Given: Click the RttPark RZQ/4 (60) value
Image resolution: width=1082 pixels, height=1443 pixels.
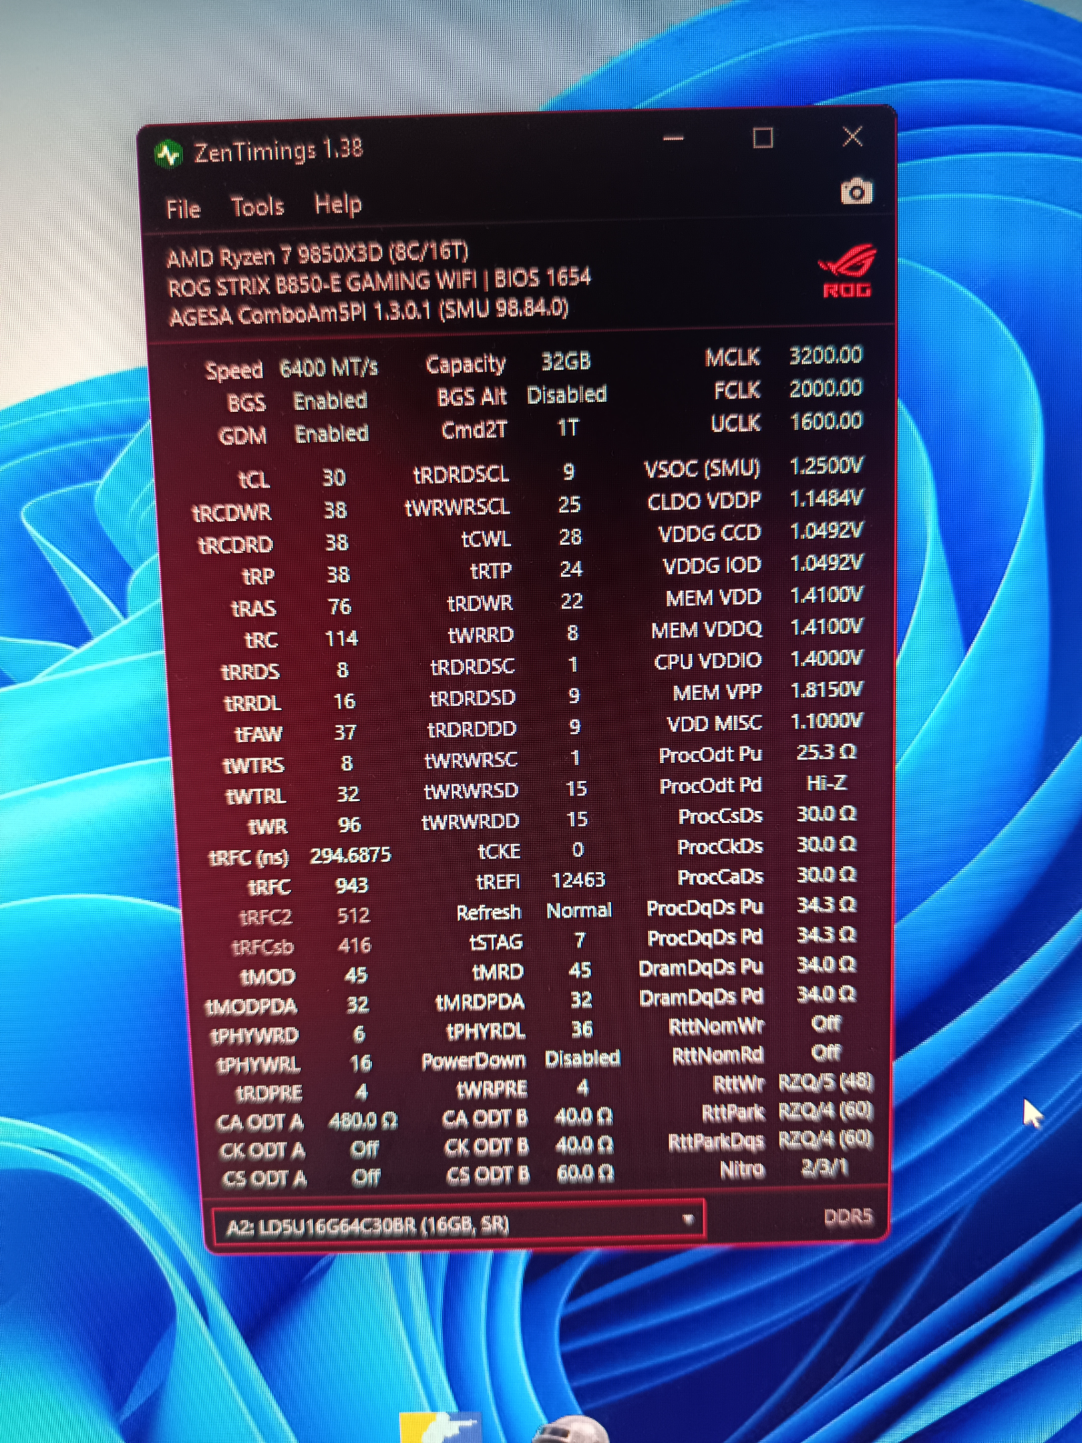Looking at the screenshot, I should tap(826, 1111).
